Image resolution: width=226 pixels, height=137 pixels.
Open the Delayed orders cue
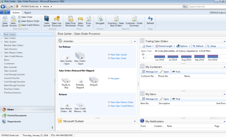pyautogui.click(x=94, y=81)
